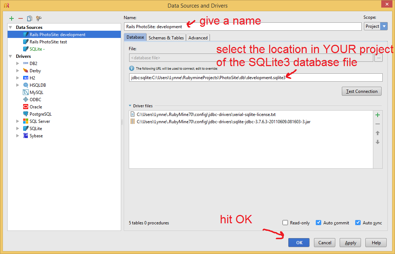Click the duplicate data source icon
The image size is (395, 254).
[x=30, y=18]
